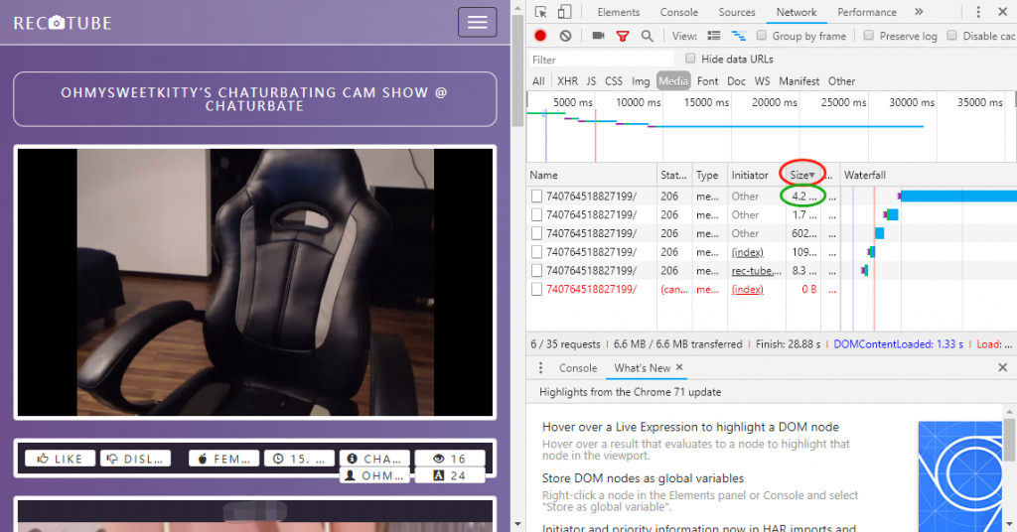Viewport: 1017px width, 532px height.
Task: Open the red (index) initiator link
Action: pos(747,289)
